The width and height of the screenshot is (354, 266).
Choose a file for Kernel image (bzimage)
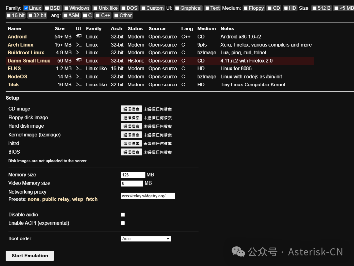click(131, 135)
